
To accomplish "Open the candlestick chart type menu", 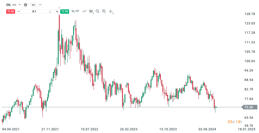I will [91, 11].
